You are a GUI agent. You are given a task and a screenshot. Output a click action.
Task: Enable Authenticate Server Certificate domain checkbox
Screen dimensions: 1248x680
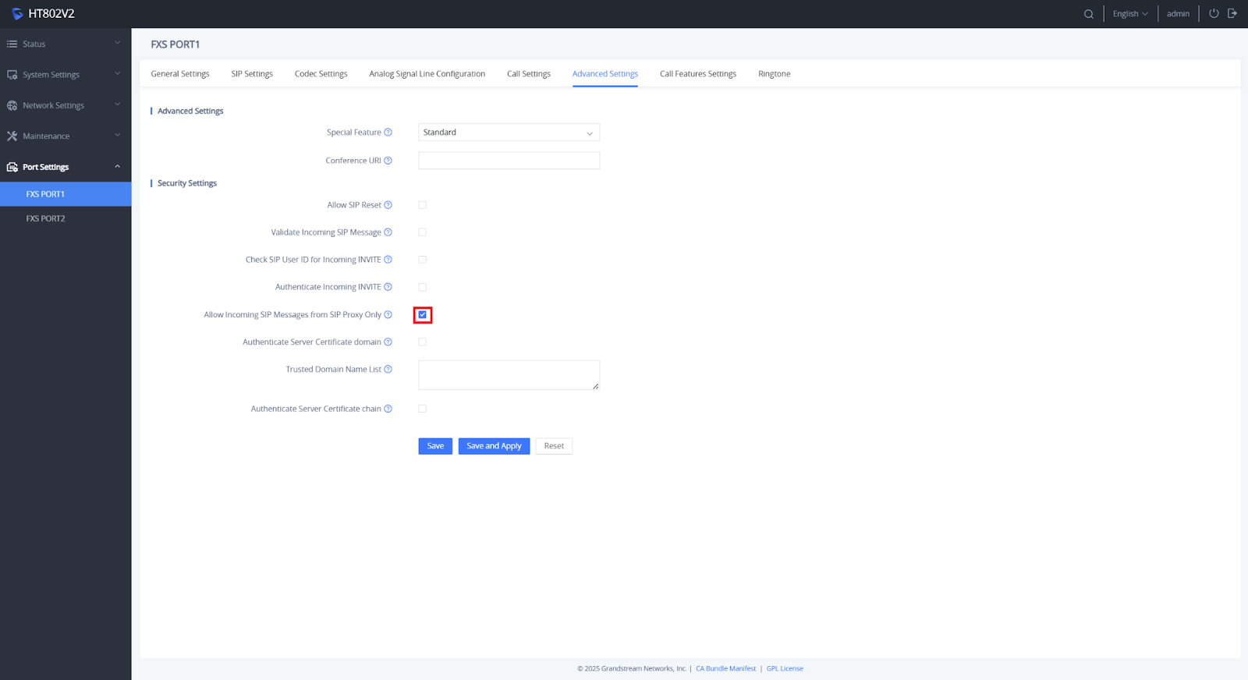(x=422, y=342)
